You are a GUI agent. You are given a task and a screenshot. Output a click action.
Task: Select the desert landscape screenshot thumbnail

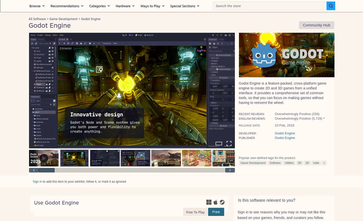(166, 158)
